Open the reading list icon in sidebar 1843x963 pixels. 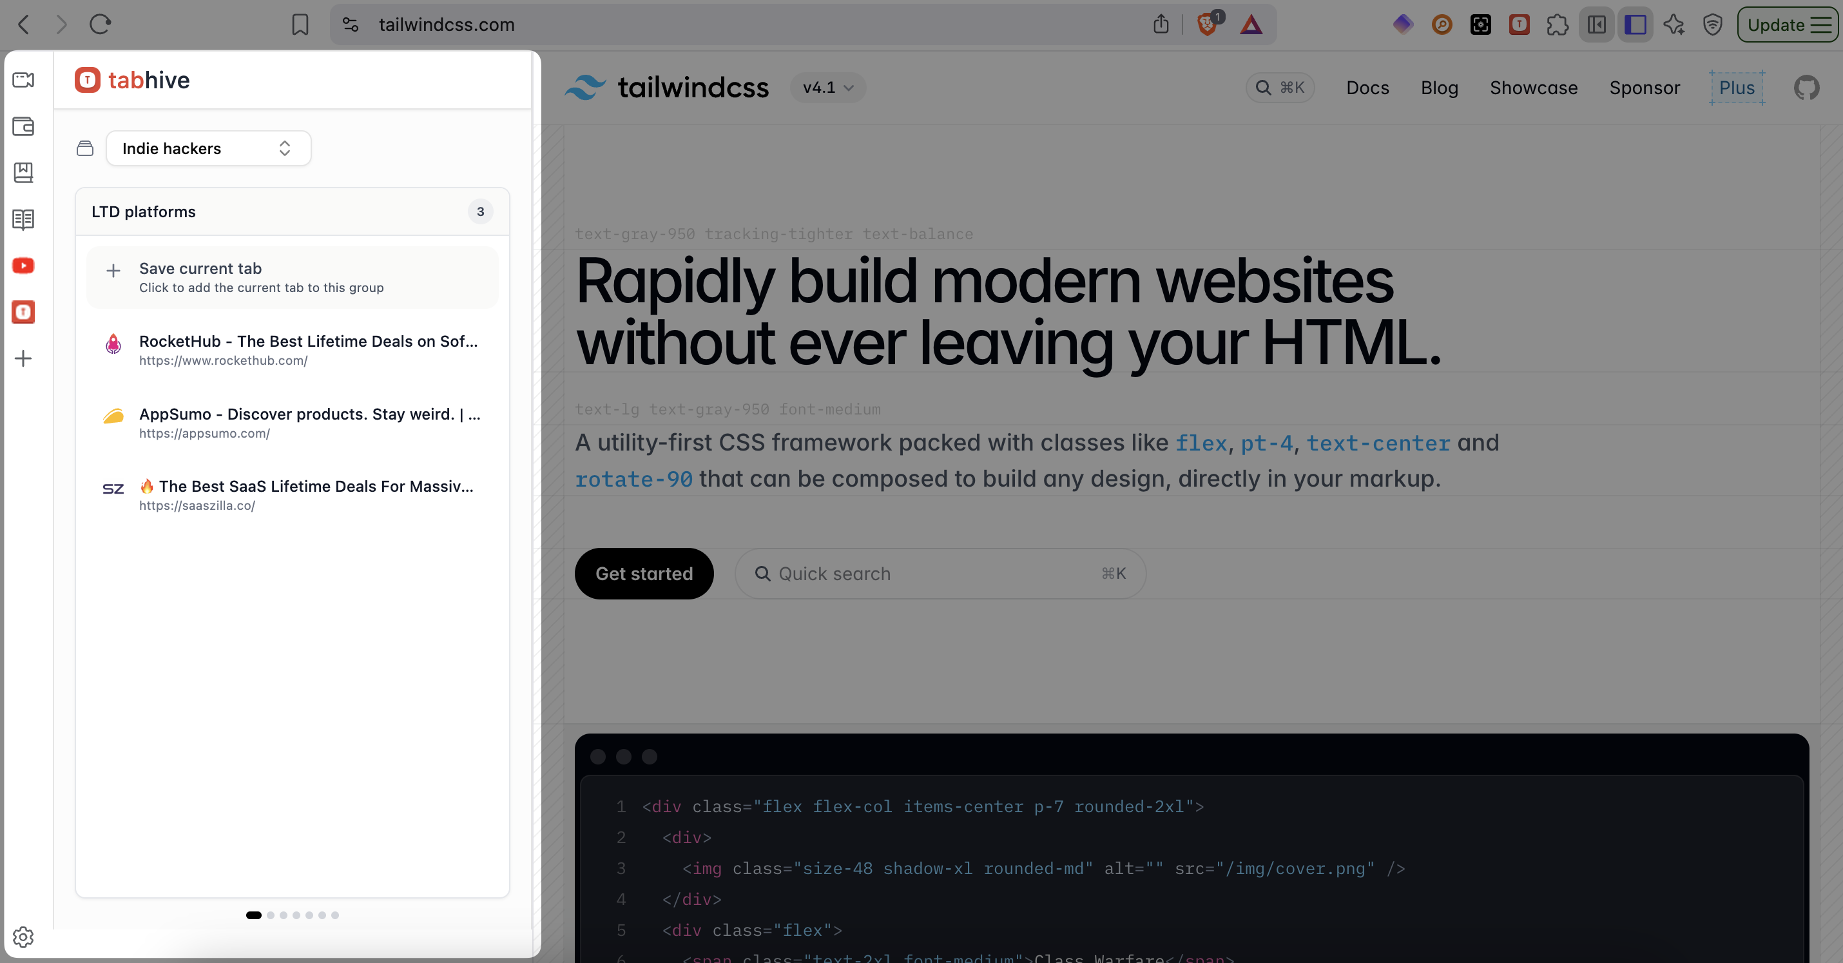pyautogui.click(x=24, y=219)
